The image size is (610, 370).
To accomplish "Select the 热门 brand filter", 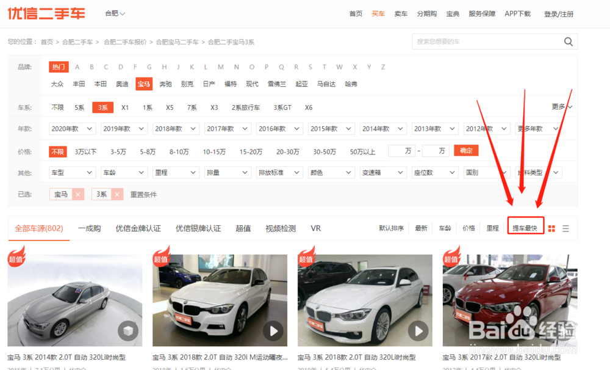I will point(59,67).
